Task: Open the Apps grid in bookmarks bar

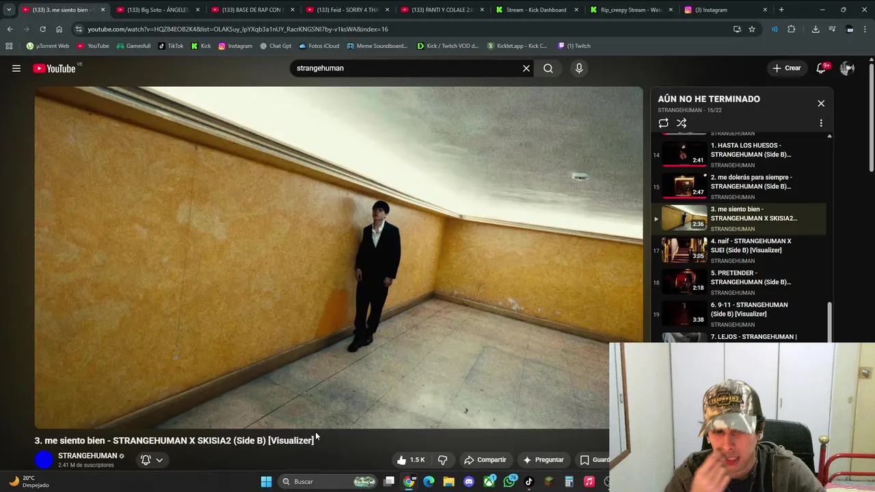Action: tap(9, 46)
